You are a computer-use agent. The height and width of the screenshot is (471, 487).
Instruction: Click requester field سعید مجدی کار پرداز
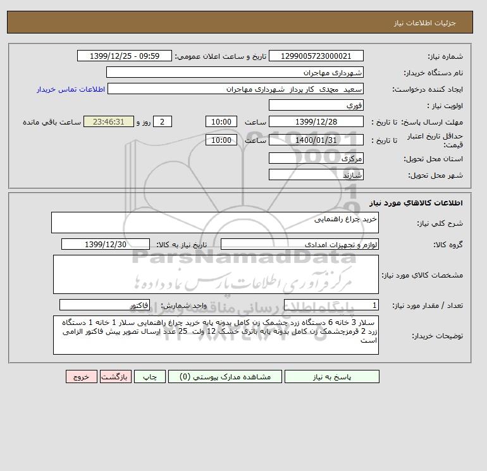(235, 89)
